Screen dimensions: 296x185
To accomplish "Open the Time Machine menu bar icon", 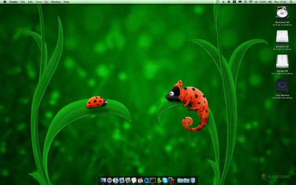I will [x=246, y=2].
